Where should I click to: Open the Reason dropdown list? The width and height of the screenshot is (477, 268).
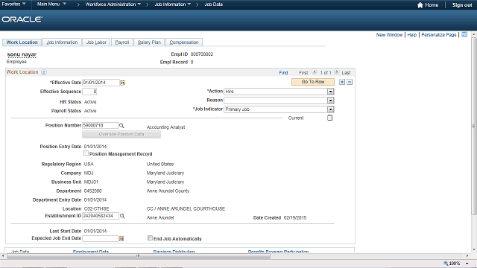click(331, 100)
